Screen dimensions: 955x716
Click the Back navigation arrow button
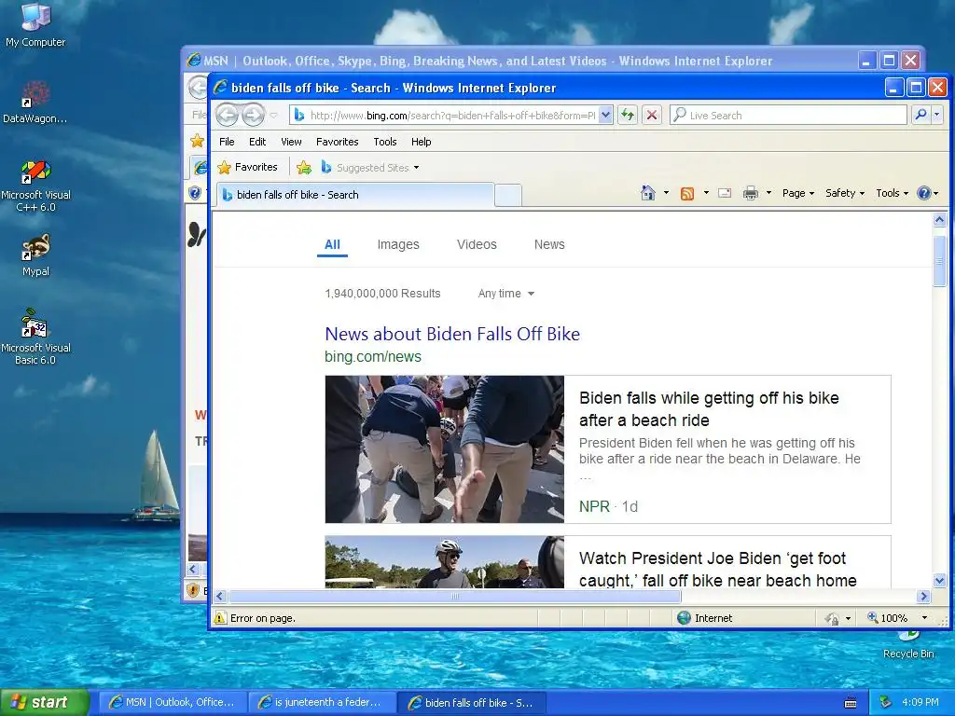pyautogui.click(x=228, y=115)
